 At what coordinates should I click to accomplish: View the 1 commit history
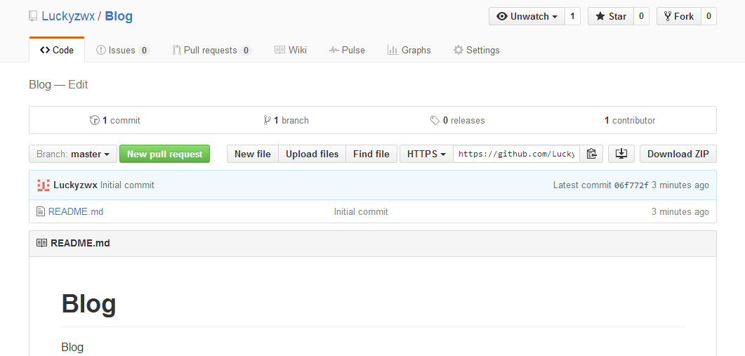tap(115, 120)
